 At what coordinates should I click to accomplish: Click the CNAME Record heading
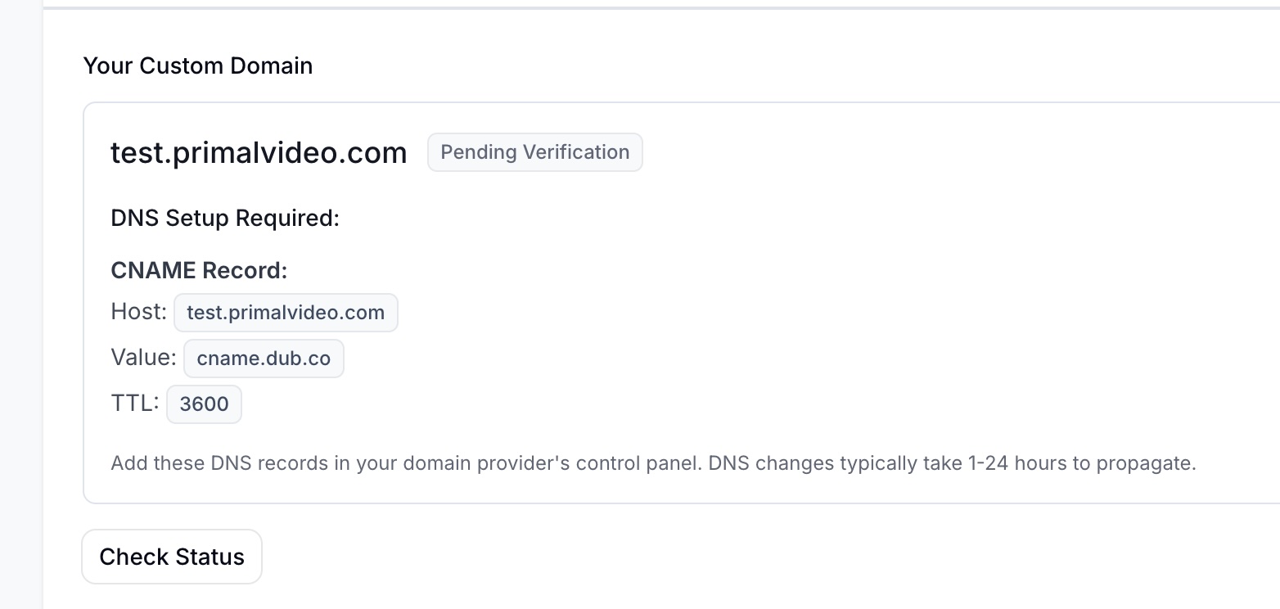coord(199,269)
